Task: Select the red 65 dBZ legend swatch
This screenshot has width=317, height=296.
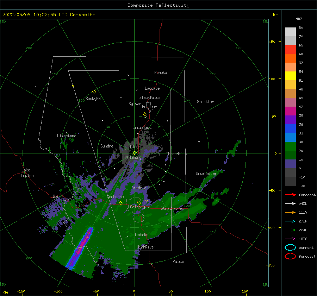Action: 290,50
